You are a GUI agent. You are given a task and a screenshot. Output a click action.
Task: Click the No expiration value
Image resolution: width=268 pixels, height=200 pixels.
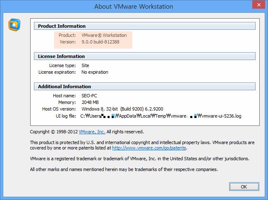[x=95, y=72]
